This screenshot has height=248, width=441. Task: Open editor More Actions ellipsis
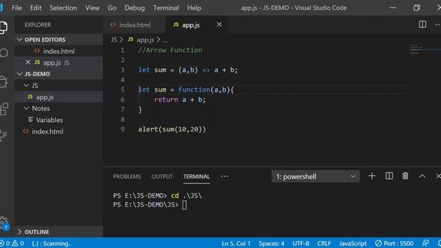(438, 25)
